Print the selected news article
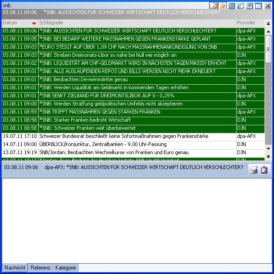The image size is (274, 274). coord(254,169)
